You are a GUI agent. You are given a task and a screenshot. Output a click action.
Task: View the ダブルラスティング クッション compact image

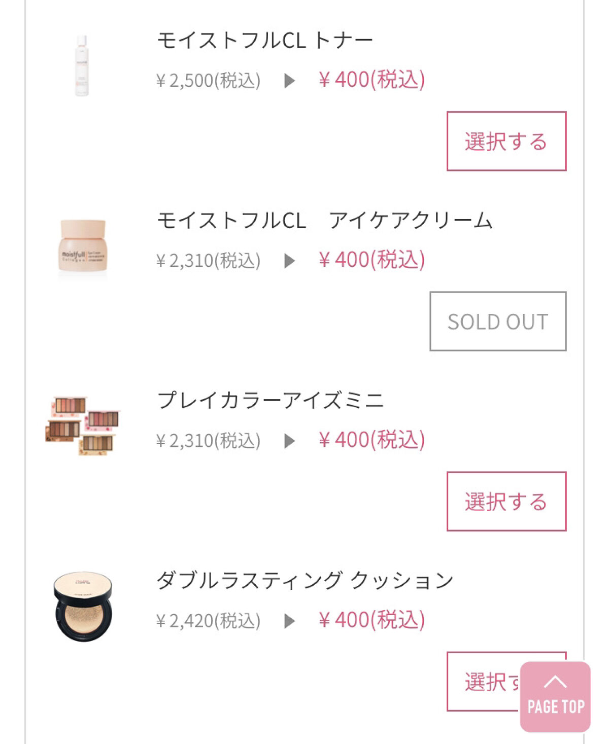tap(83, 607)
